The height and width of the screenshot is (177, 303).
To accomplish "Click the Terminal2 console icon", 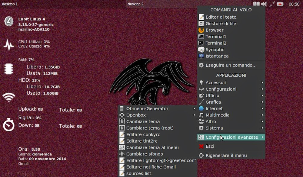I will [201, 43].
